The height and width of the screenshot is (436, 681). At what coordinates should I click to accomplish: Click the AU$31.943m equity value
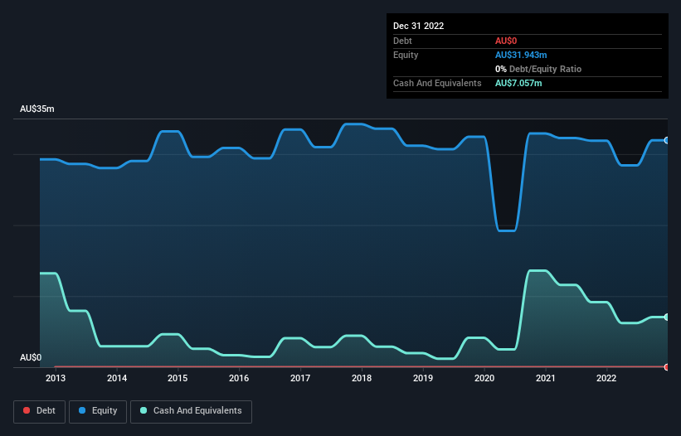click(521, 55)
